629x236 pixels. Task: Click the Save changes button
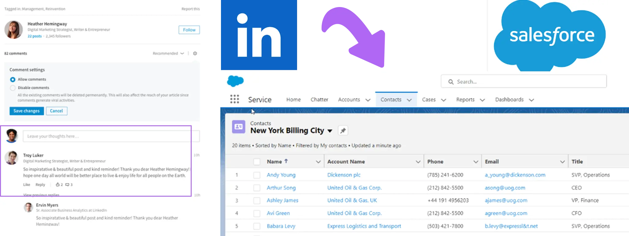pyautogui.click(x=27, y=111)
